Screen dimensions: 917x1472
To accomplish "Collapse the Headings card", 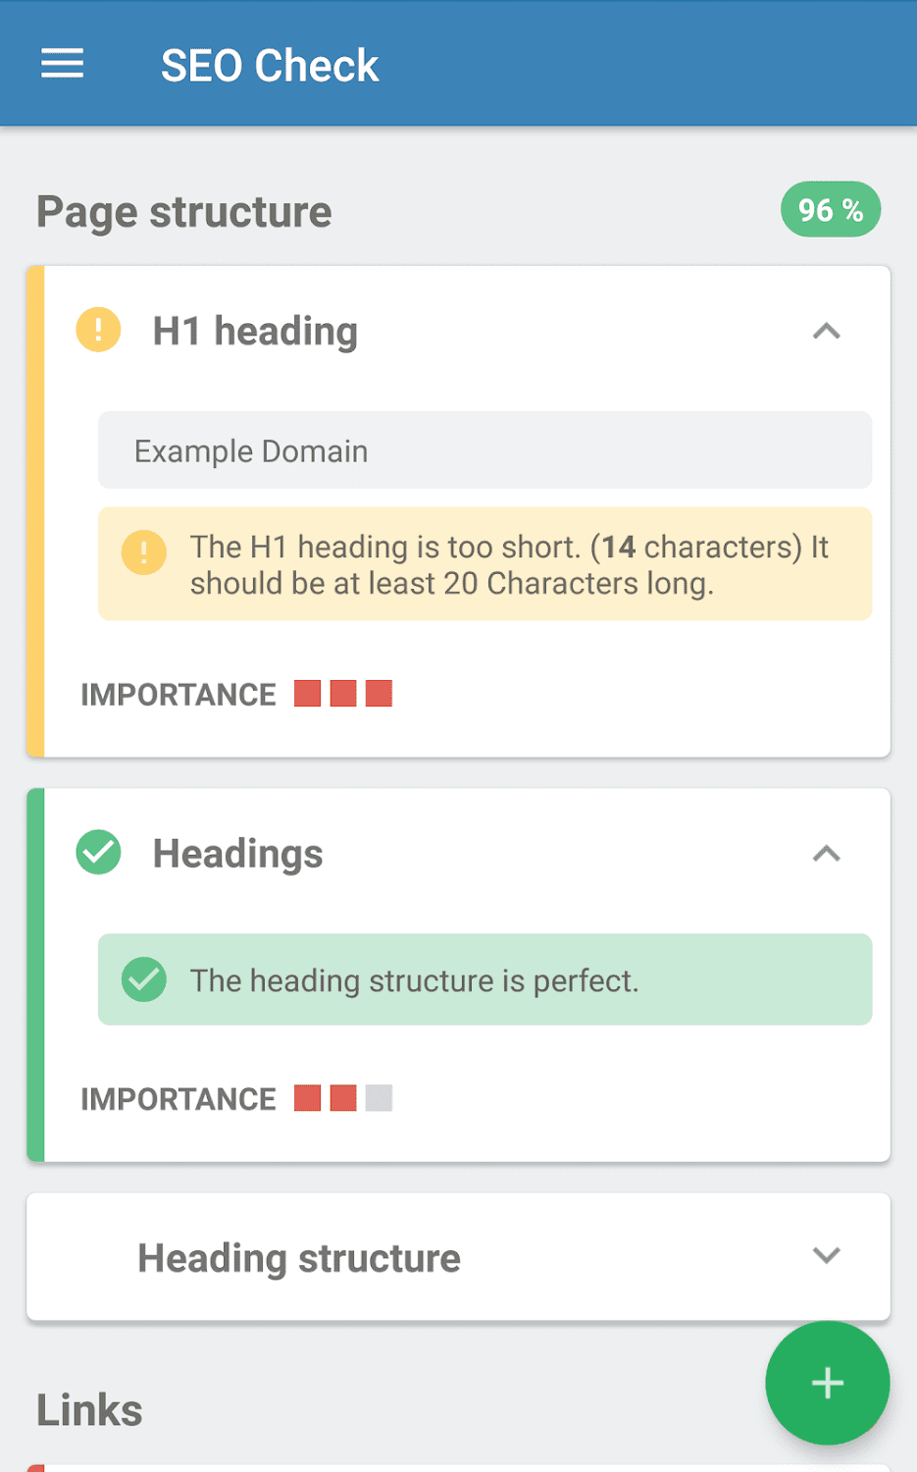I will tap(826, 854).
